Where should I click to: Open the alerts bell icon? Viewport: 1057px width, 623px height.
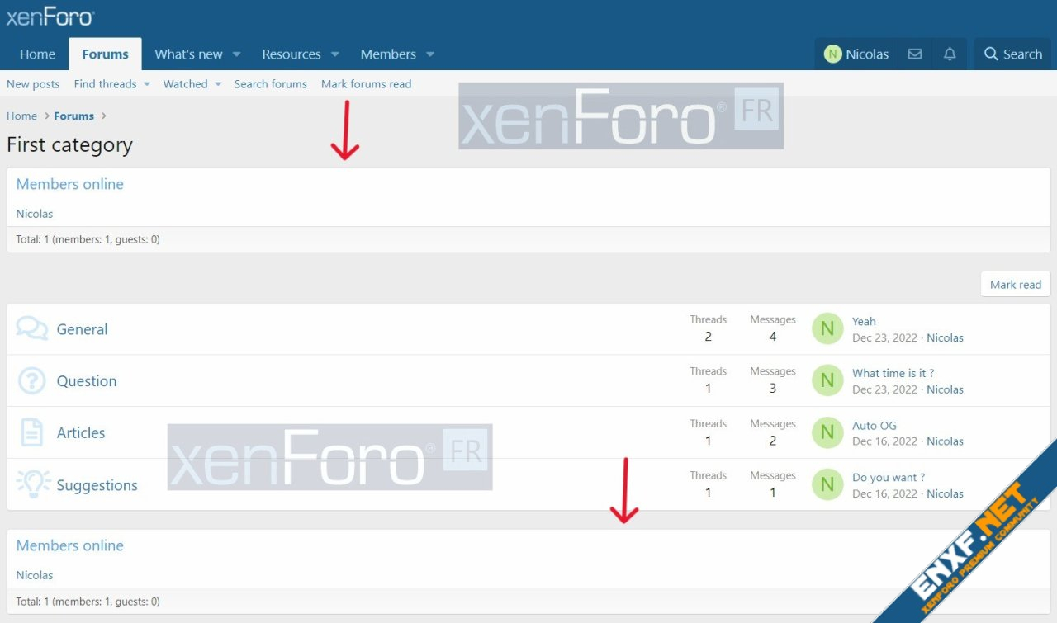[950, 54]
